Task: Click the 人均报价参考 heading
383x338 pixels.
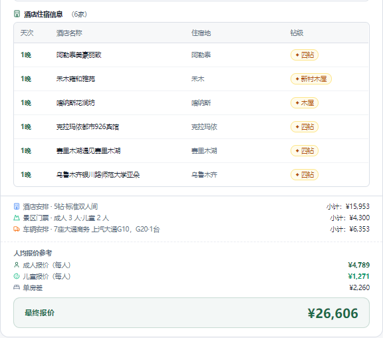Action: pyautogui.click(x=33, y=253)
